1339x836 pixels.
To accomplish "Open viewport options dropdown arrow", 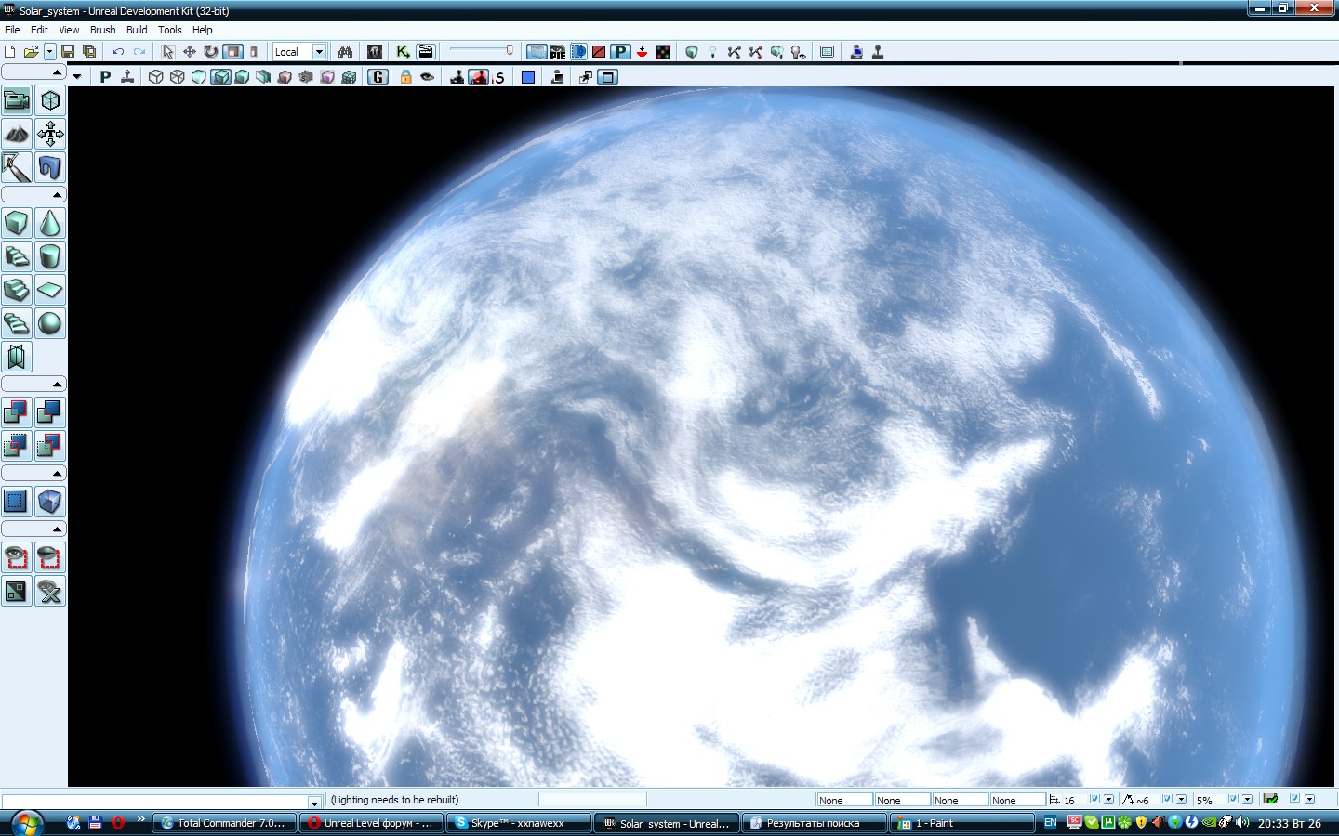I will pyautogui.click(x=77, y=77).
